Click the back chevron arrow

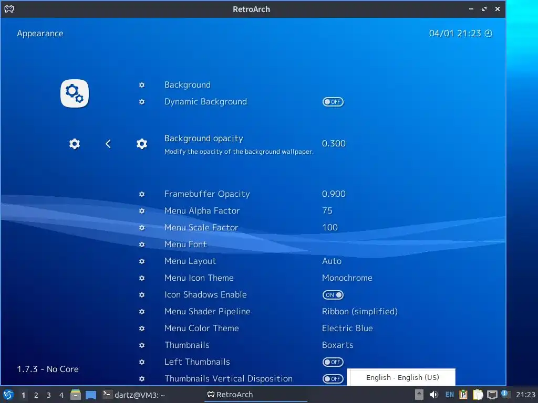point(108,144)
